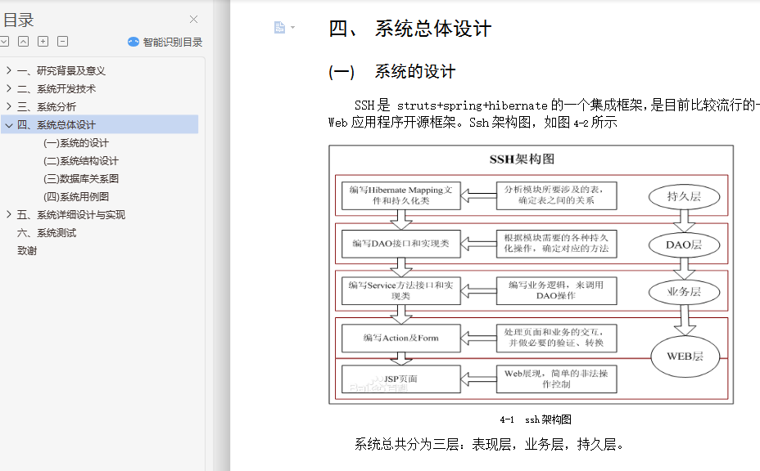Click the Web展现，简单的非法操作控制 box

click(x=556, y=379)
